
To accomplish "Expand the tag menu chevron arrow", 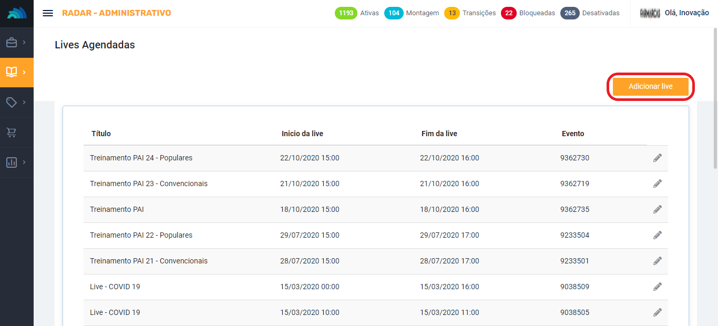I will coord(24,103).
